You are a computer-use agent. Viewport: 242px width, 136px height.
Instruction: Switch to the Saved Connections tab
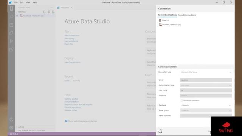(x=187, y=15)
